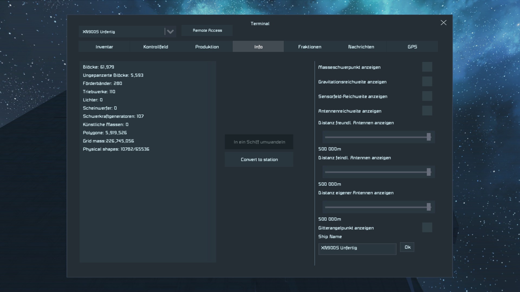The image size is (520, 292).
Task: Open the Kontrollfeld tab
Action: tap(155, 47)
